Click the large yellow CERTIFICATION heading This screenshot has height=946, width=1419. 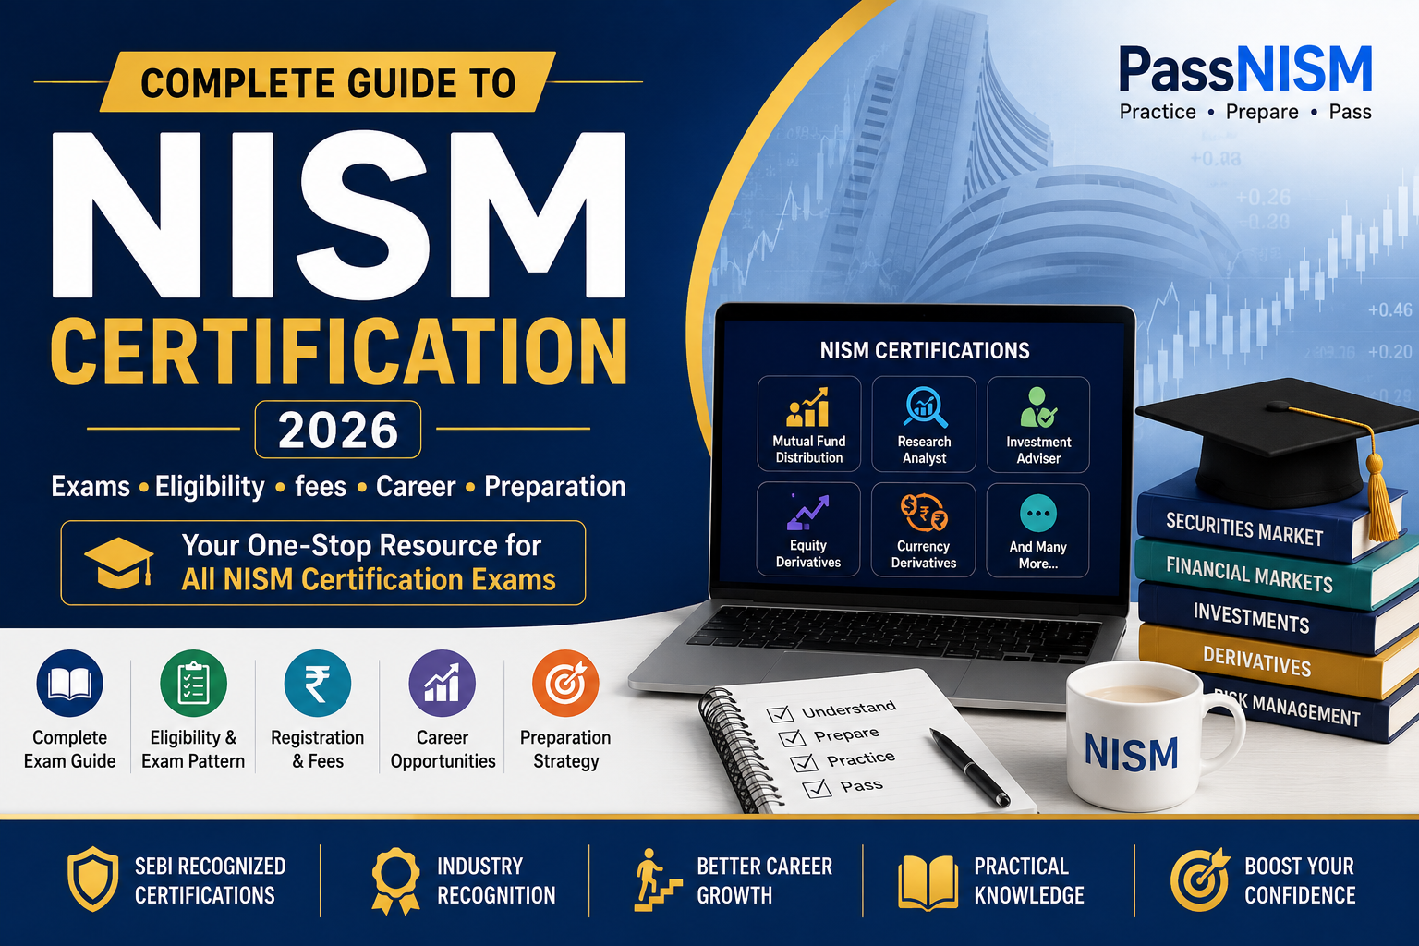(x=338, y=352)
